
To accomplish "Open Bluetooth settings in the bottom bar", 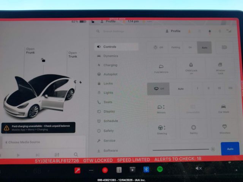I will 146,169.
